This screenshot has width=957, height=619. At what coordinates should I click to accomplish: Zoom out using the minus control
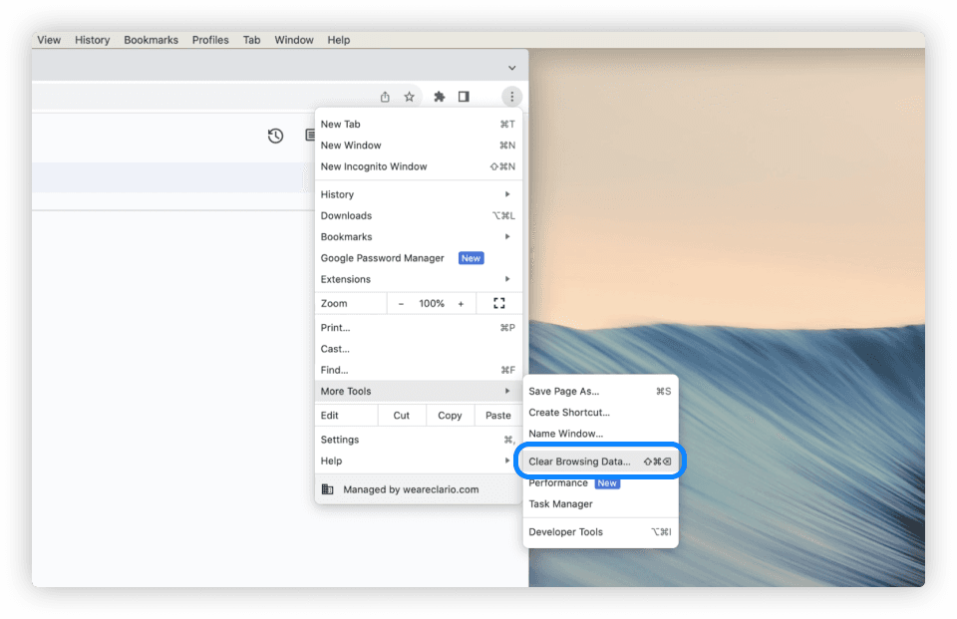point(401,303)
